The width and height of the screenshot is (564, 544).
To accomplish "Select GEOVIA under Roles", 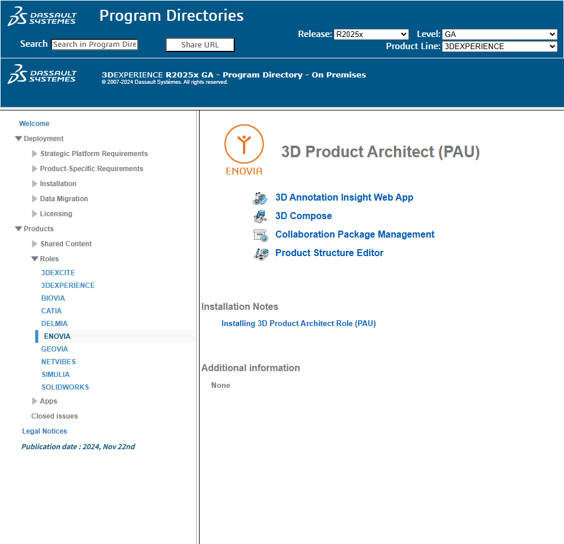I will click(54, 349).
